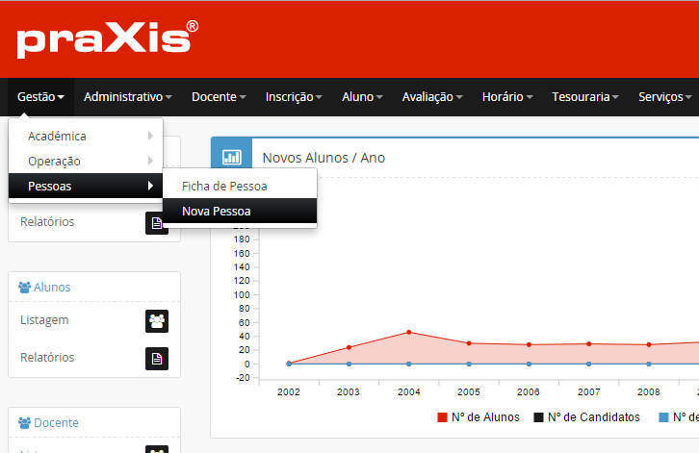699x453 pixels.
Task: Click the Relatórios document icon under the menu
Action: click(156, 223)
